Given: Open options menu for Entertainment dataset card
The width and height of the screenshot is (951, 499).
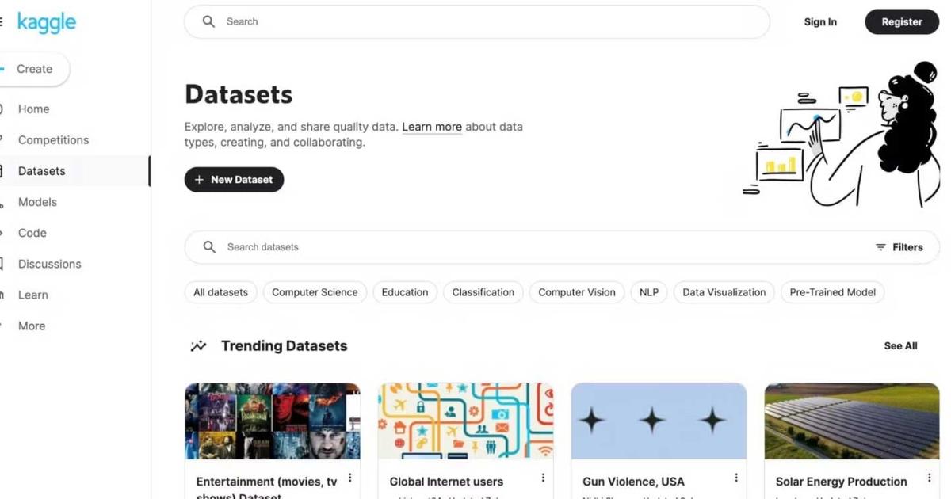Looking at the screenshot, I should (349, 478).
